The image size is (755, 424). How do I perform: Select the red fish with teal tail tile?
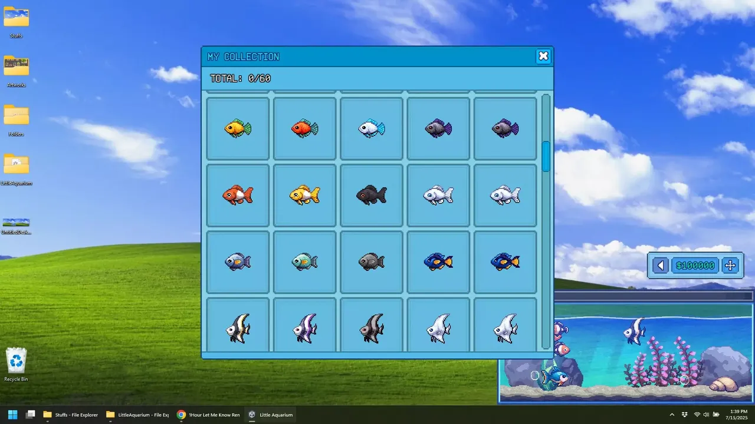305,128
